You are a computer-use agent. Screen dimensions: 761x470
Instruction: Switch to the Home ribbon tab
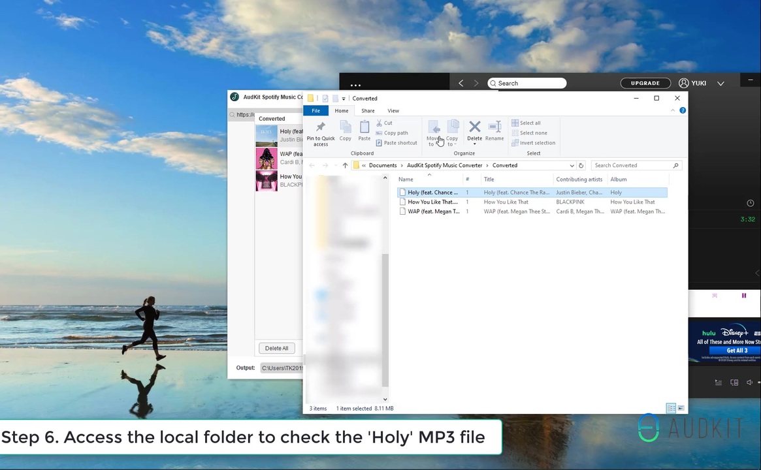click(x=341, y=110)
